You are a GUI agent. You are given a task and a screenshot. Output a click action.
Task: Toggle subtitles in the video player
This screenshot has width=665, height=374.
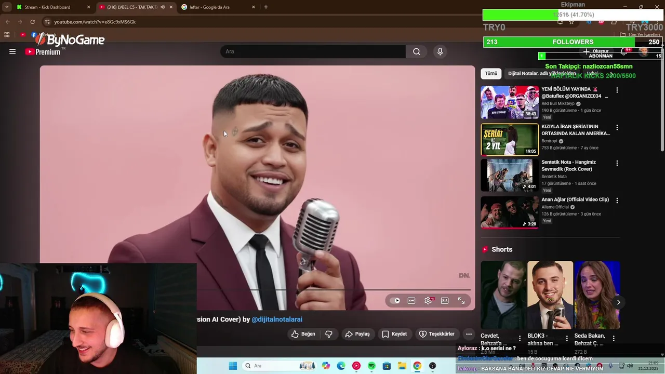coord(411,301)
